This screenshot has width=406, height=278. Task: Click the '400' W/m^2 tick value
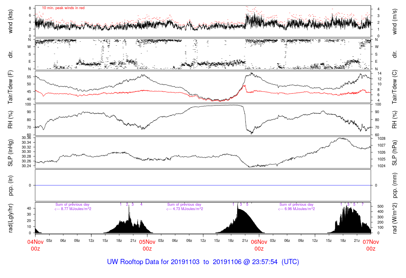380,212
